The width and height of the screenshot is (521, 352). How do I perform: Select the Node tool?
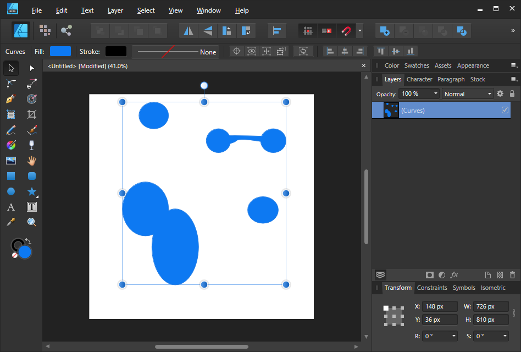[x=31, y=68]
